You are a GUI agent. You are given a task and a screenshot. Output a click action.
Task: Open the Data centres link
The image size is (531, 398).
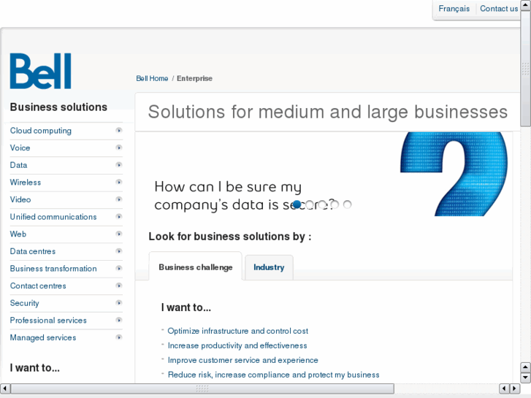click(x=33, y=251)
